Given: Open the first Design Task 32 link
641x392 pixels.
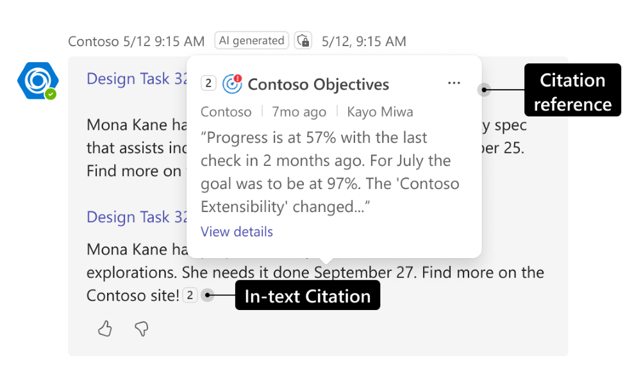Looking at the screenshot, I should click(137, 79).
